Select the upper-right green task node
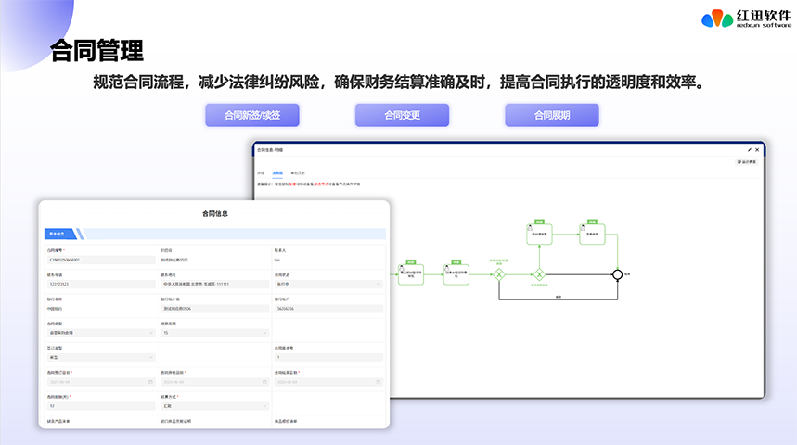The width and height of the screenshot is (797, 445). click(592, 235)
